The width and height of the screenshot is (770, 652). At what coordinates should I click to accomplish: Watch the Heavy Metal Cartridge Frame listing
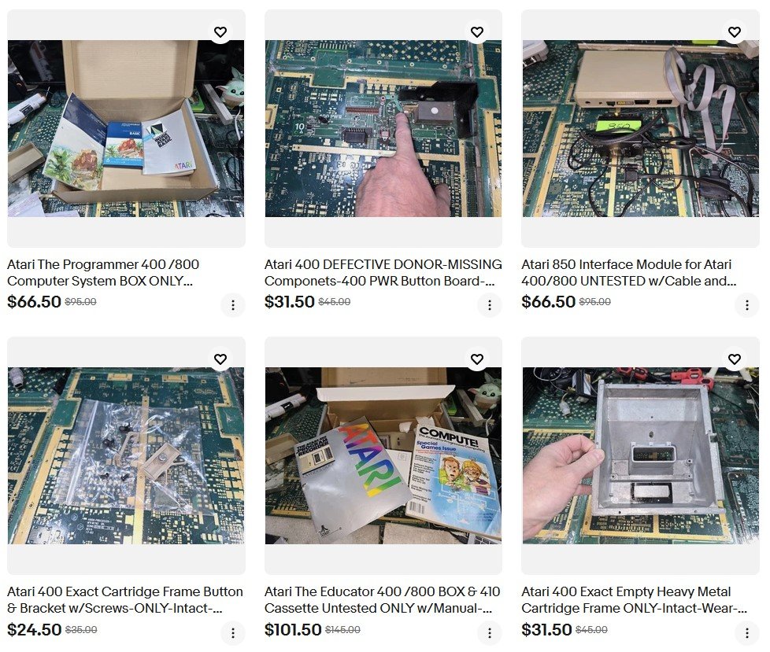[x=735, y=359]
